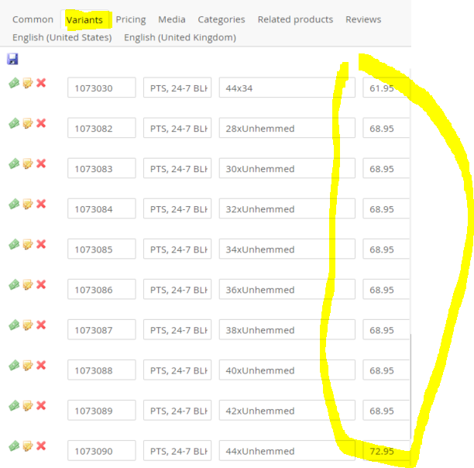The image size is (474, 468).
Task: Edit variant 1073088 with the pencil note icon
Action: coord(28,365)
